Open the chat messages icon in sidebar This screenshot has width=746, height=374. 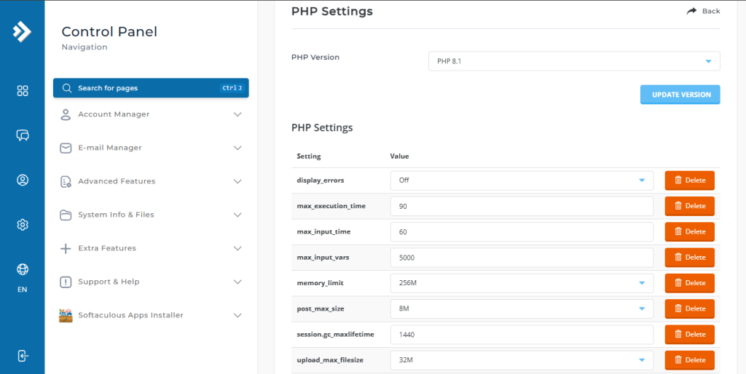[23, 135]
